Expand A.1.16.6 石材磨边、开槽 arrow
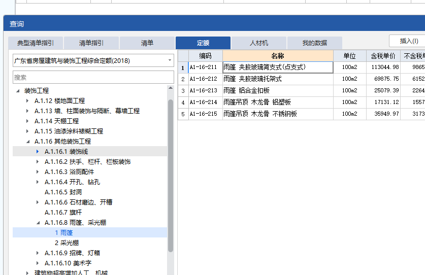Screen dimensions: 425x275 click(38, 202)
